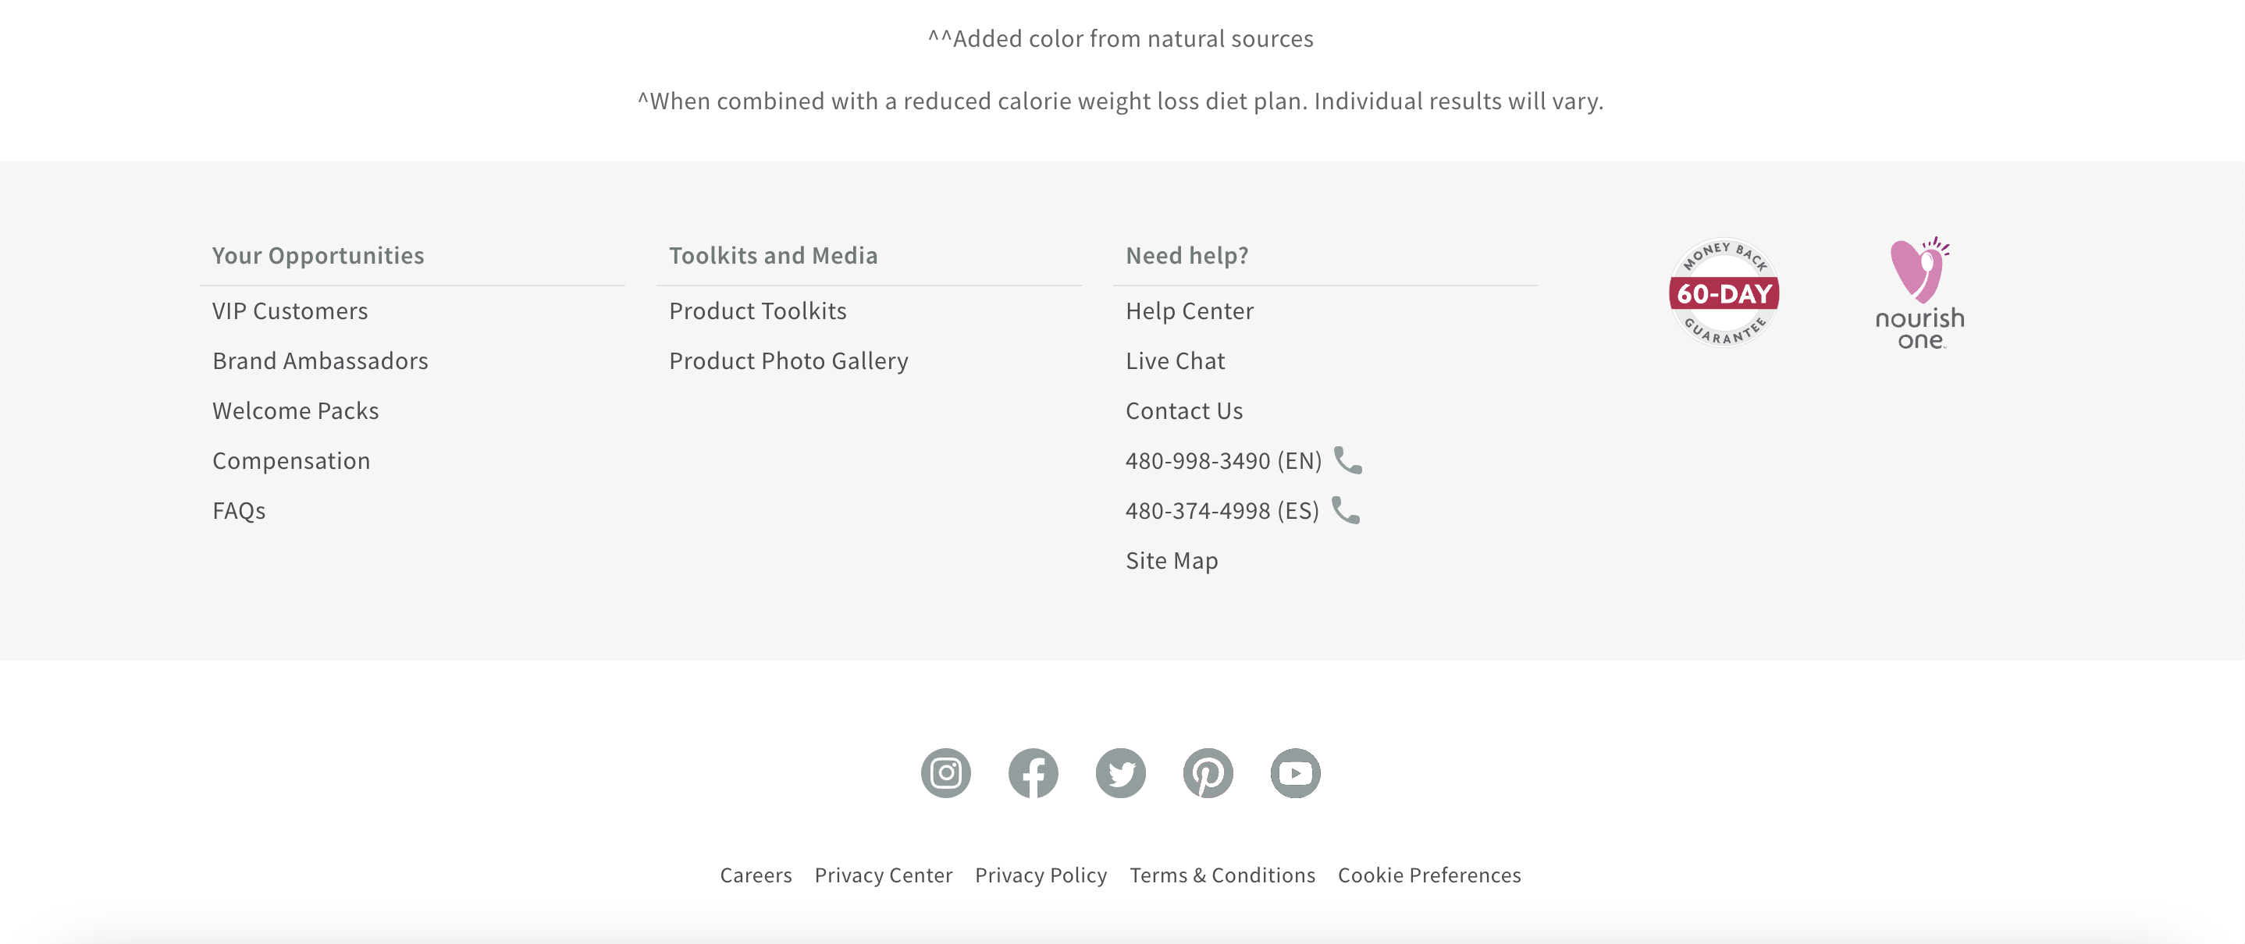2245x944 pixels.
Task: Open the VIP Customers link
Action: 290,311
